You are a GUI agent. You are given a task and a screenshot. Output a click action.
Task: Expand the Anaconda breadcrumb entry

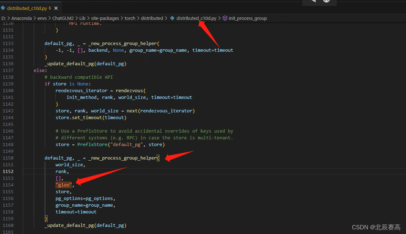(21, 18)
